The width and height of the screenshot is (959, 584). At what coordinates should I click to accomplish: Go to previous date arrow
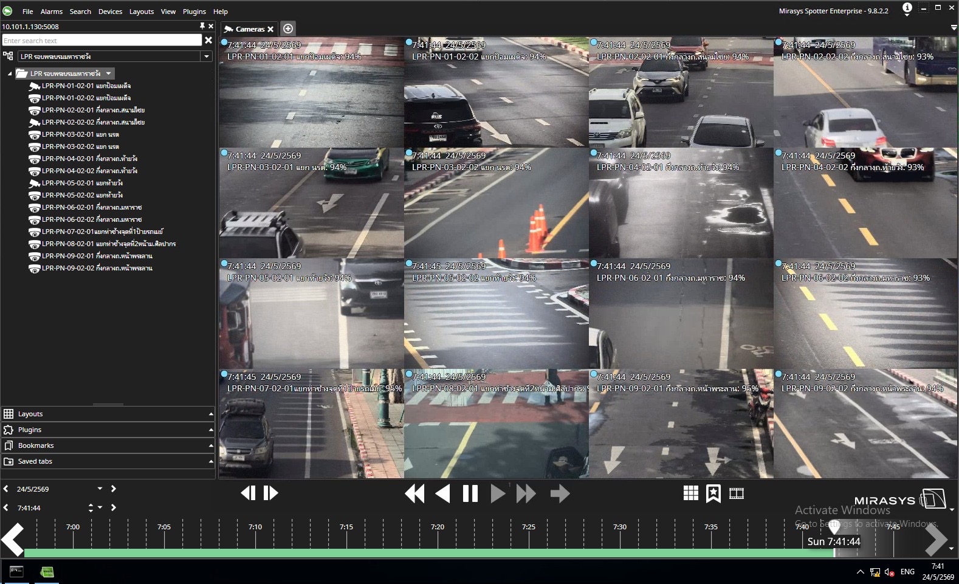click(x=5, y=489)
